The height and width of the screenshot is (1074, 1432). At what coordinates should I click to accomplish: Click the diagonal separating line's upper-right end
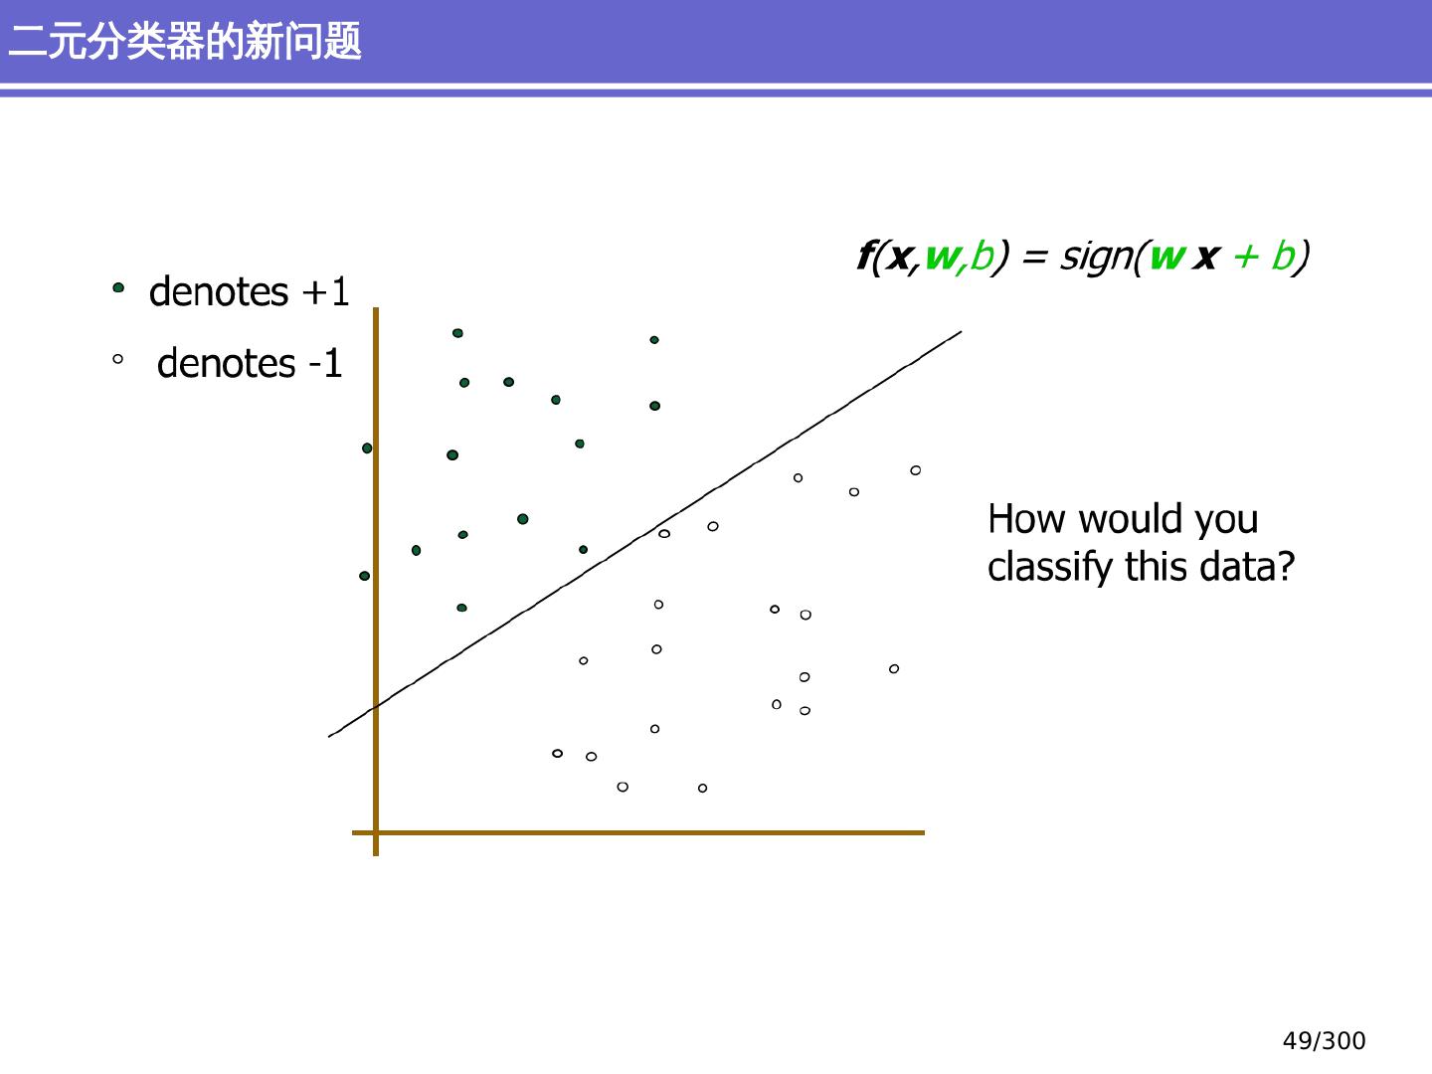pyautogui.click(x=955, y=335)
